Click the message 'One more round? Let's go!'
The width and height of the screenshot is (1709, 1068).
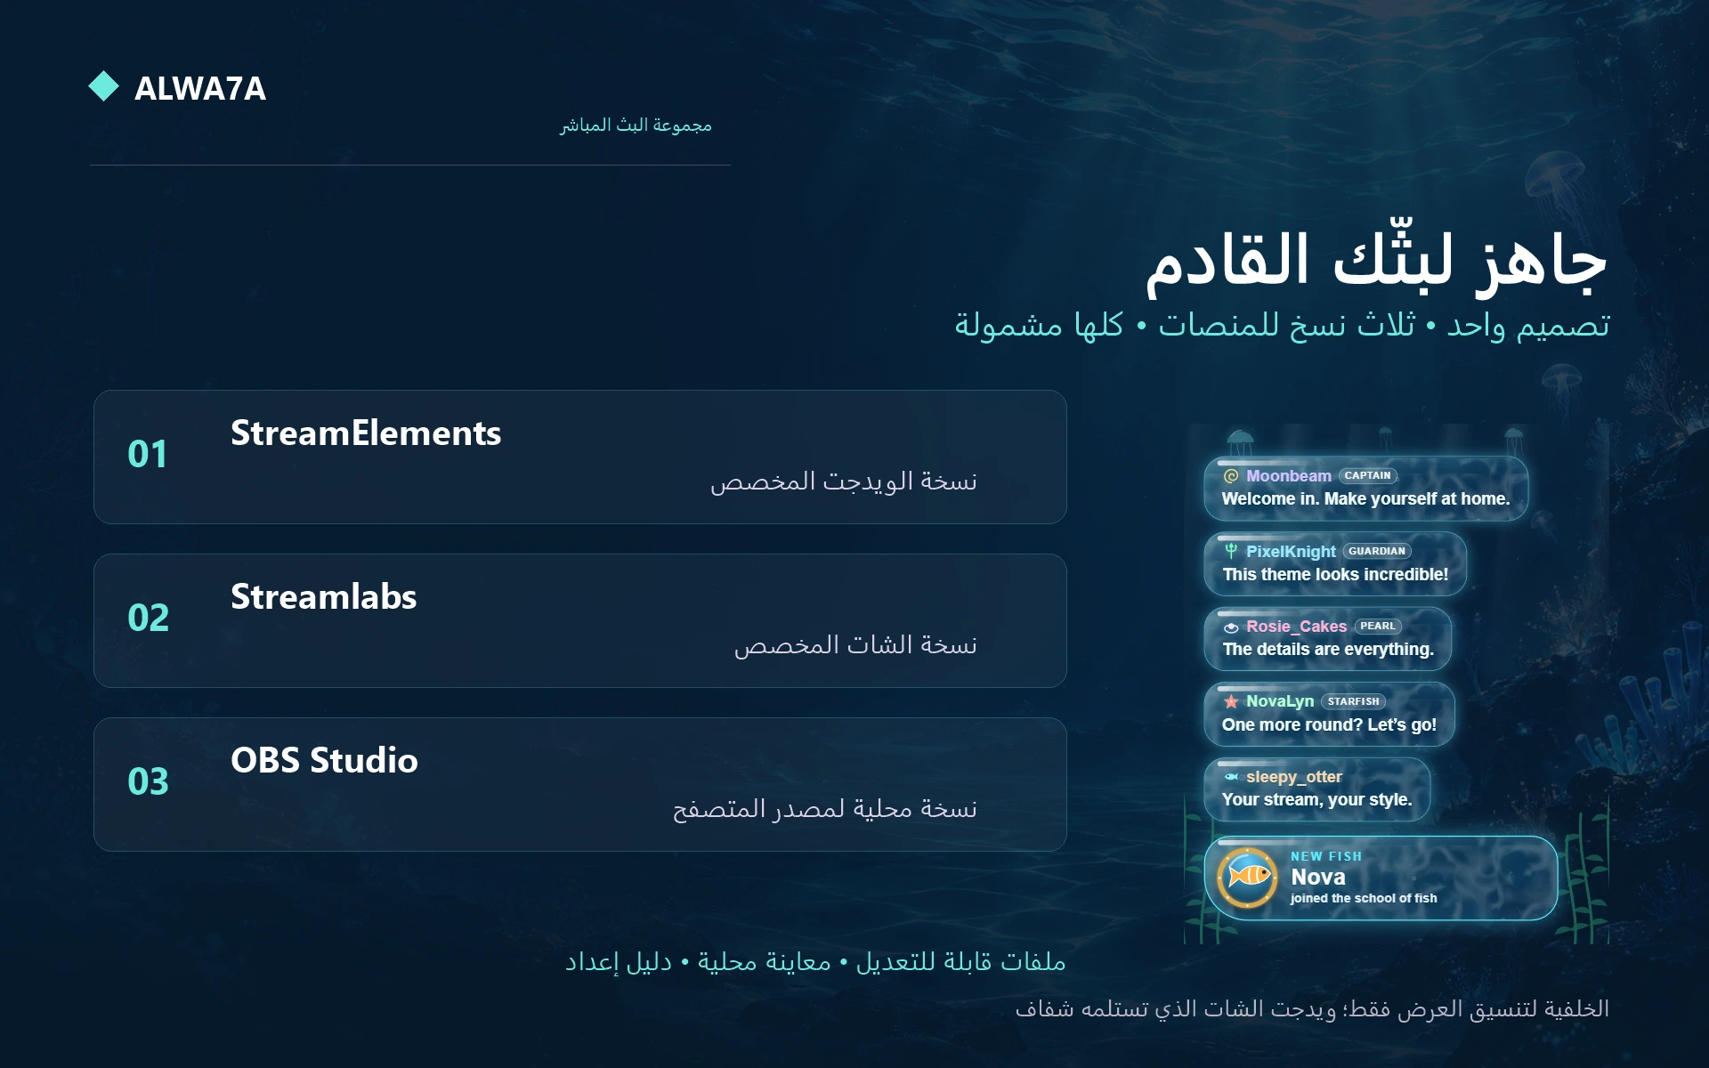pos(1329,725)
